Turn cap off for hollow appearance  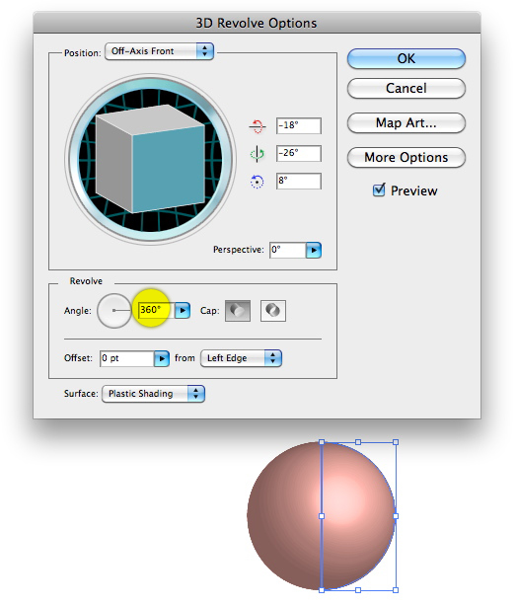click(273, 311)
